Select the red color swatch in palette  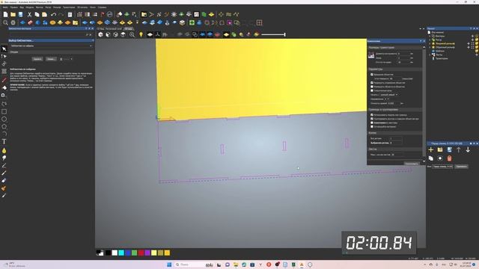[x=141, y=253]
